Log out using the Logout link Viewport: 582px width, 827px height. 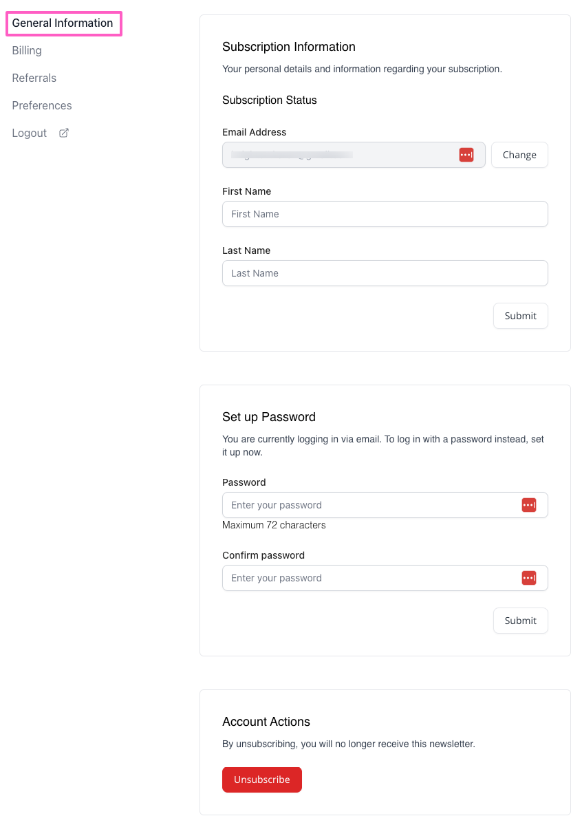30,133
